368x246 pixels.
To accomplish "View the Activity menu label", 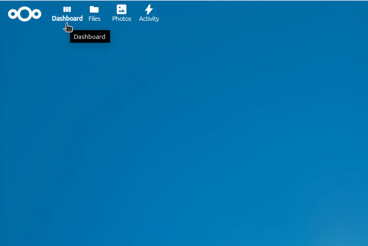I will point(149,19).
